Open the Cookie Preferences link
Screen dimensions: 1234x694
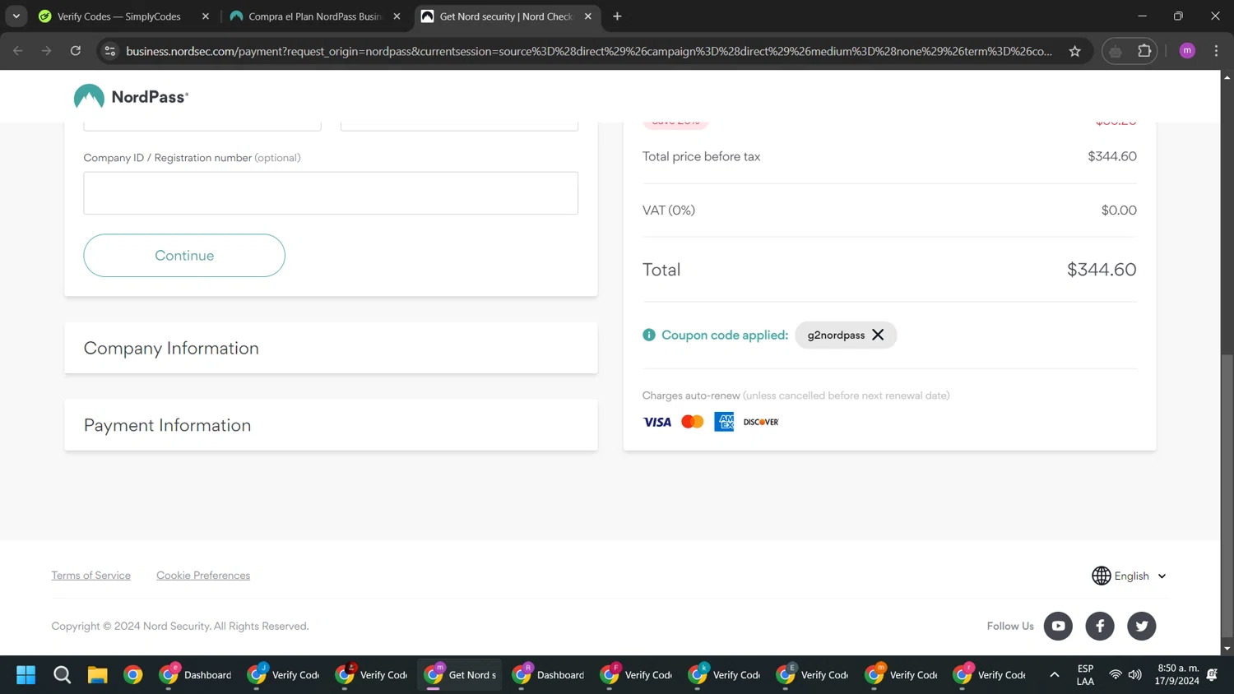[x=203, y=576]
